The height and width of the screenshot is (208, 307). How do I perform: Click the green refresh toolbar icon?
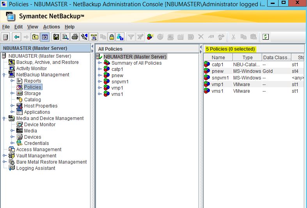click(x=266, y=37)
